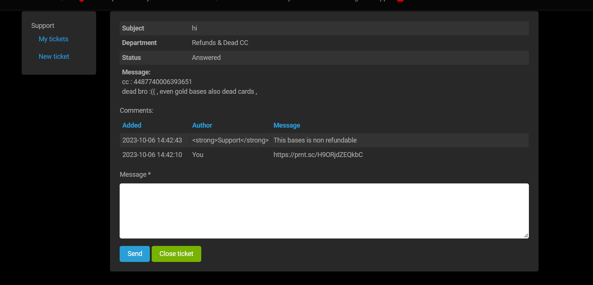Select the 'Answered' status value
Image resolution: width=593 pixels, height=285 pixels.
[206, 58]
